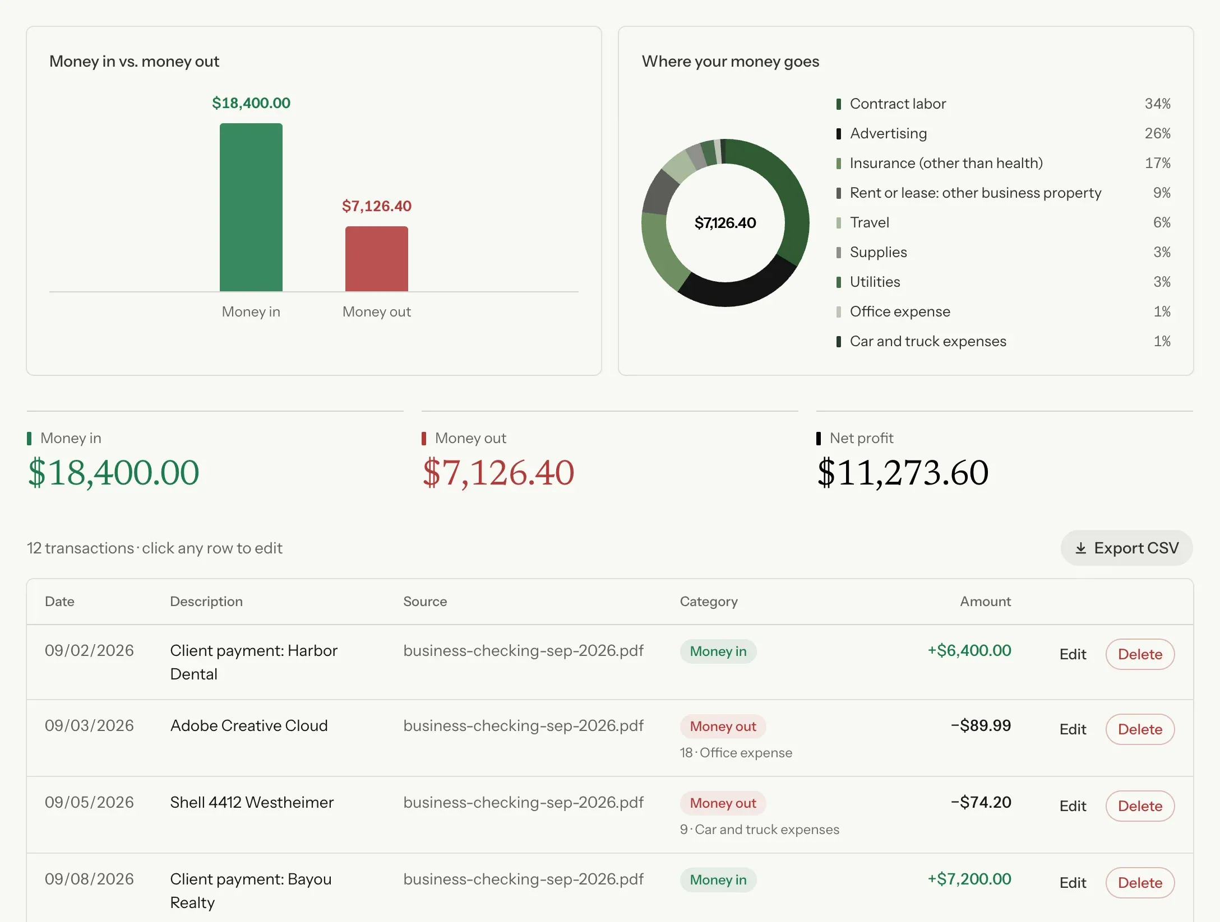This screenshot has height=922, width=1220.
Task: Click the 34% value for Contract labor
Action: pos(1157,104)
